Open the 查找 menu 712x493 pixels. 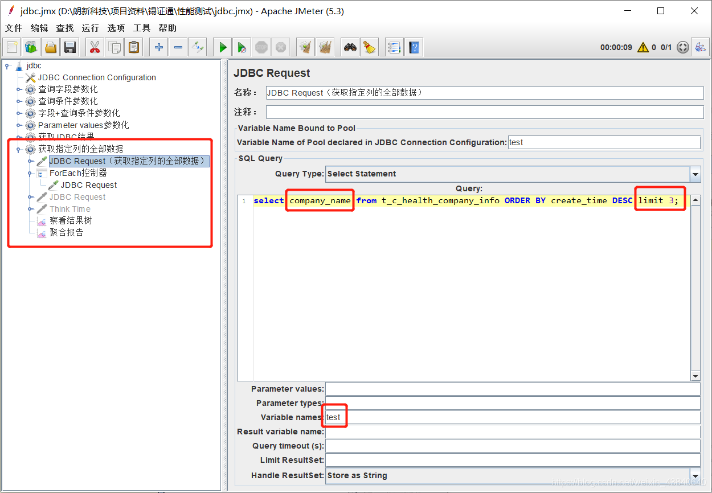tap(65, 28)
